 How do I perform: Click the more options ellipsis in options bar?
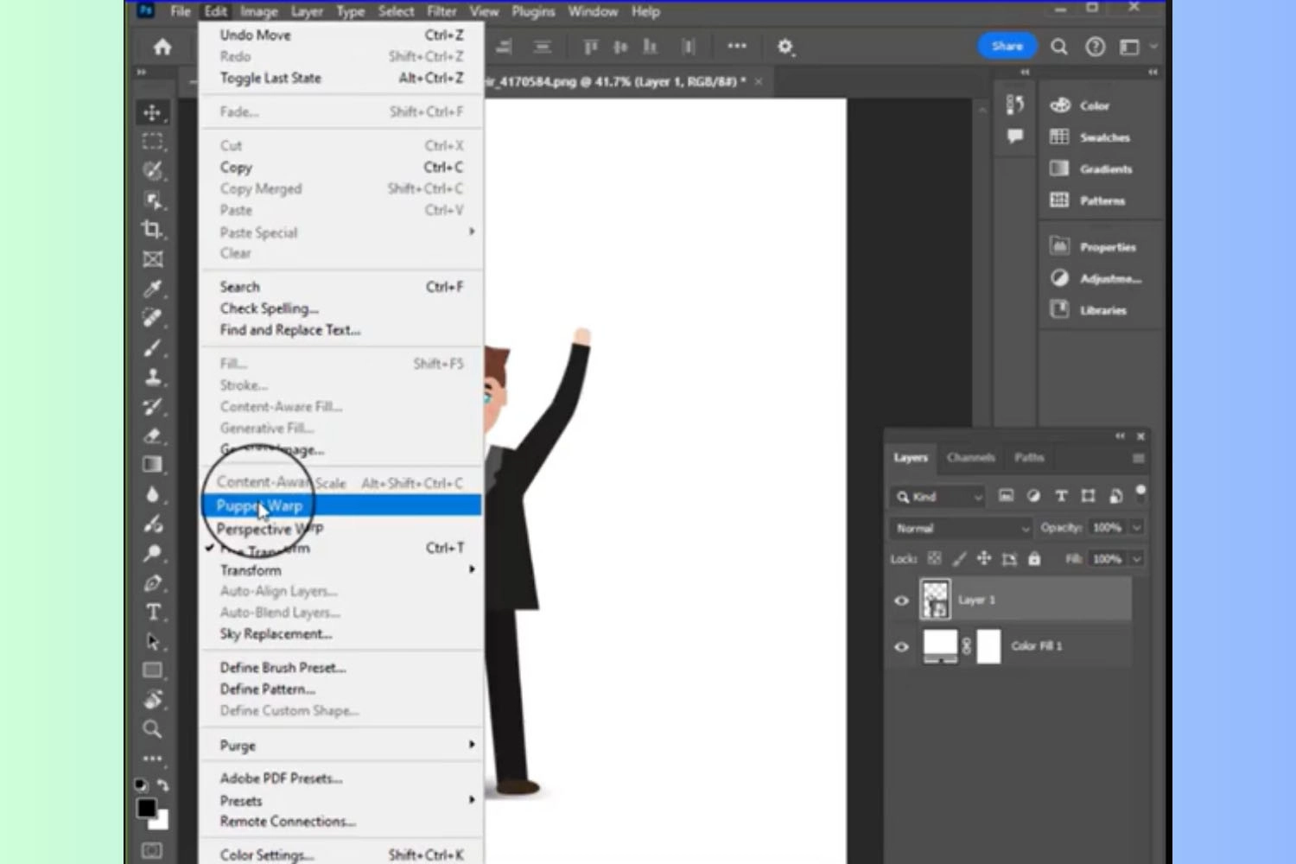(737, 46)
